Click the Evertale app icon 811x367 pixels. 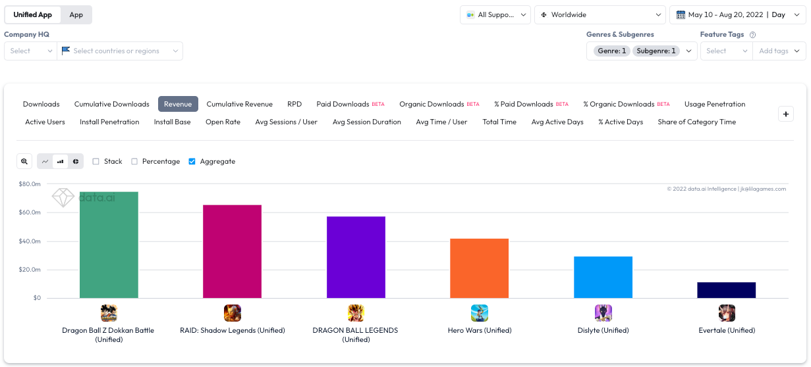(727, 312)
